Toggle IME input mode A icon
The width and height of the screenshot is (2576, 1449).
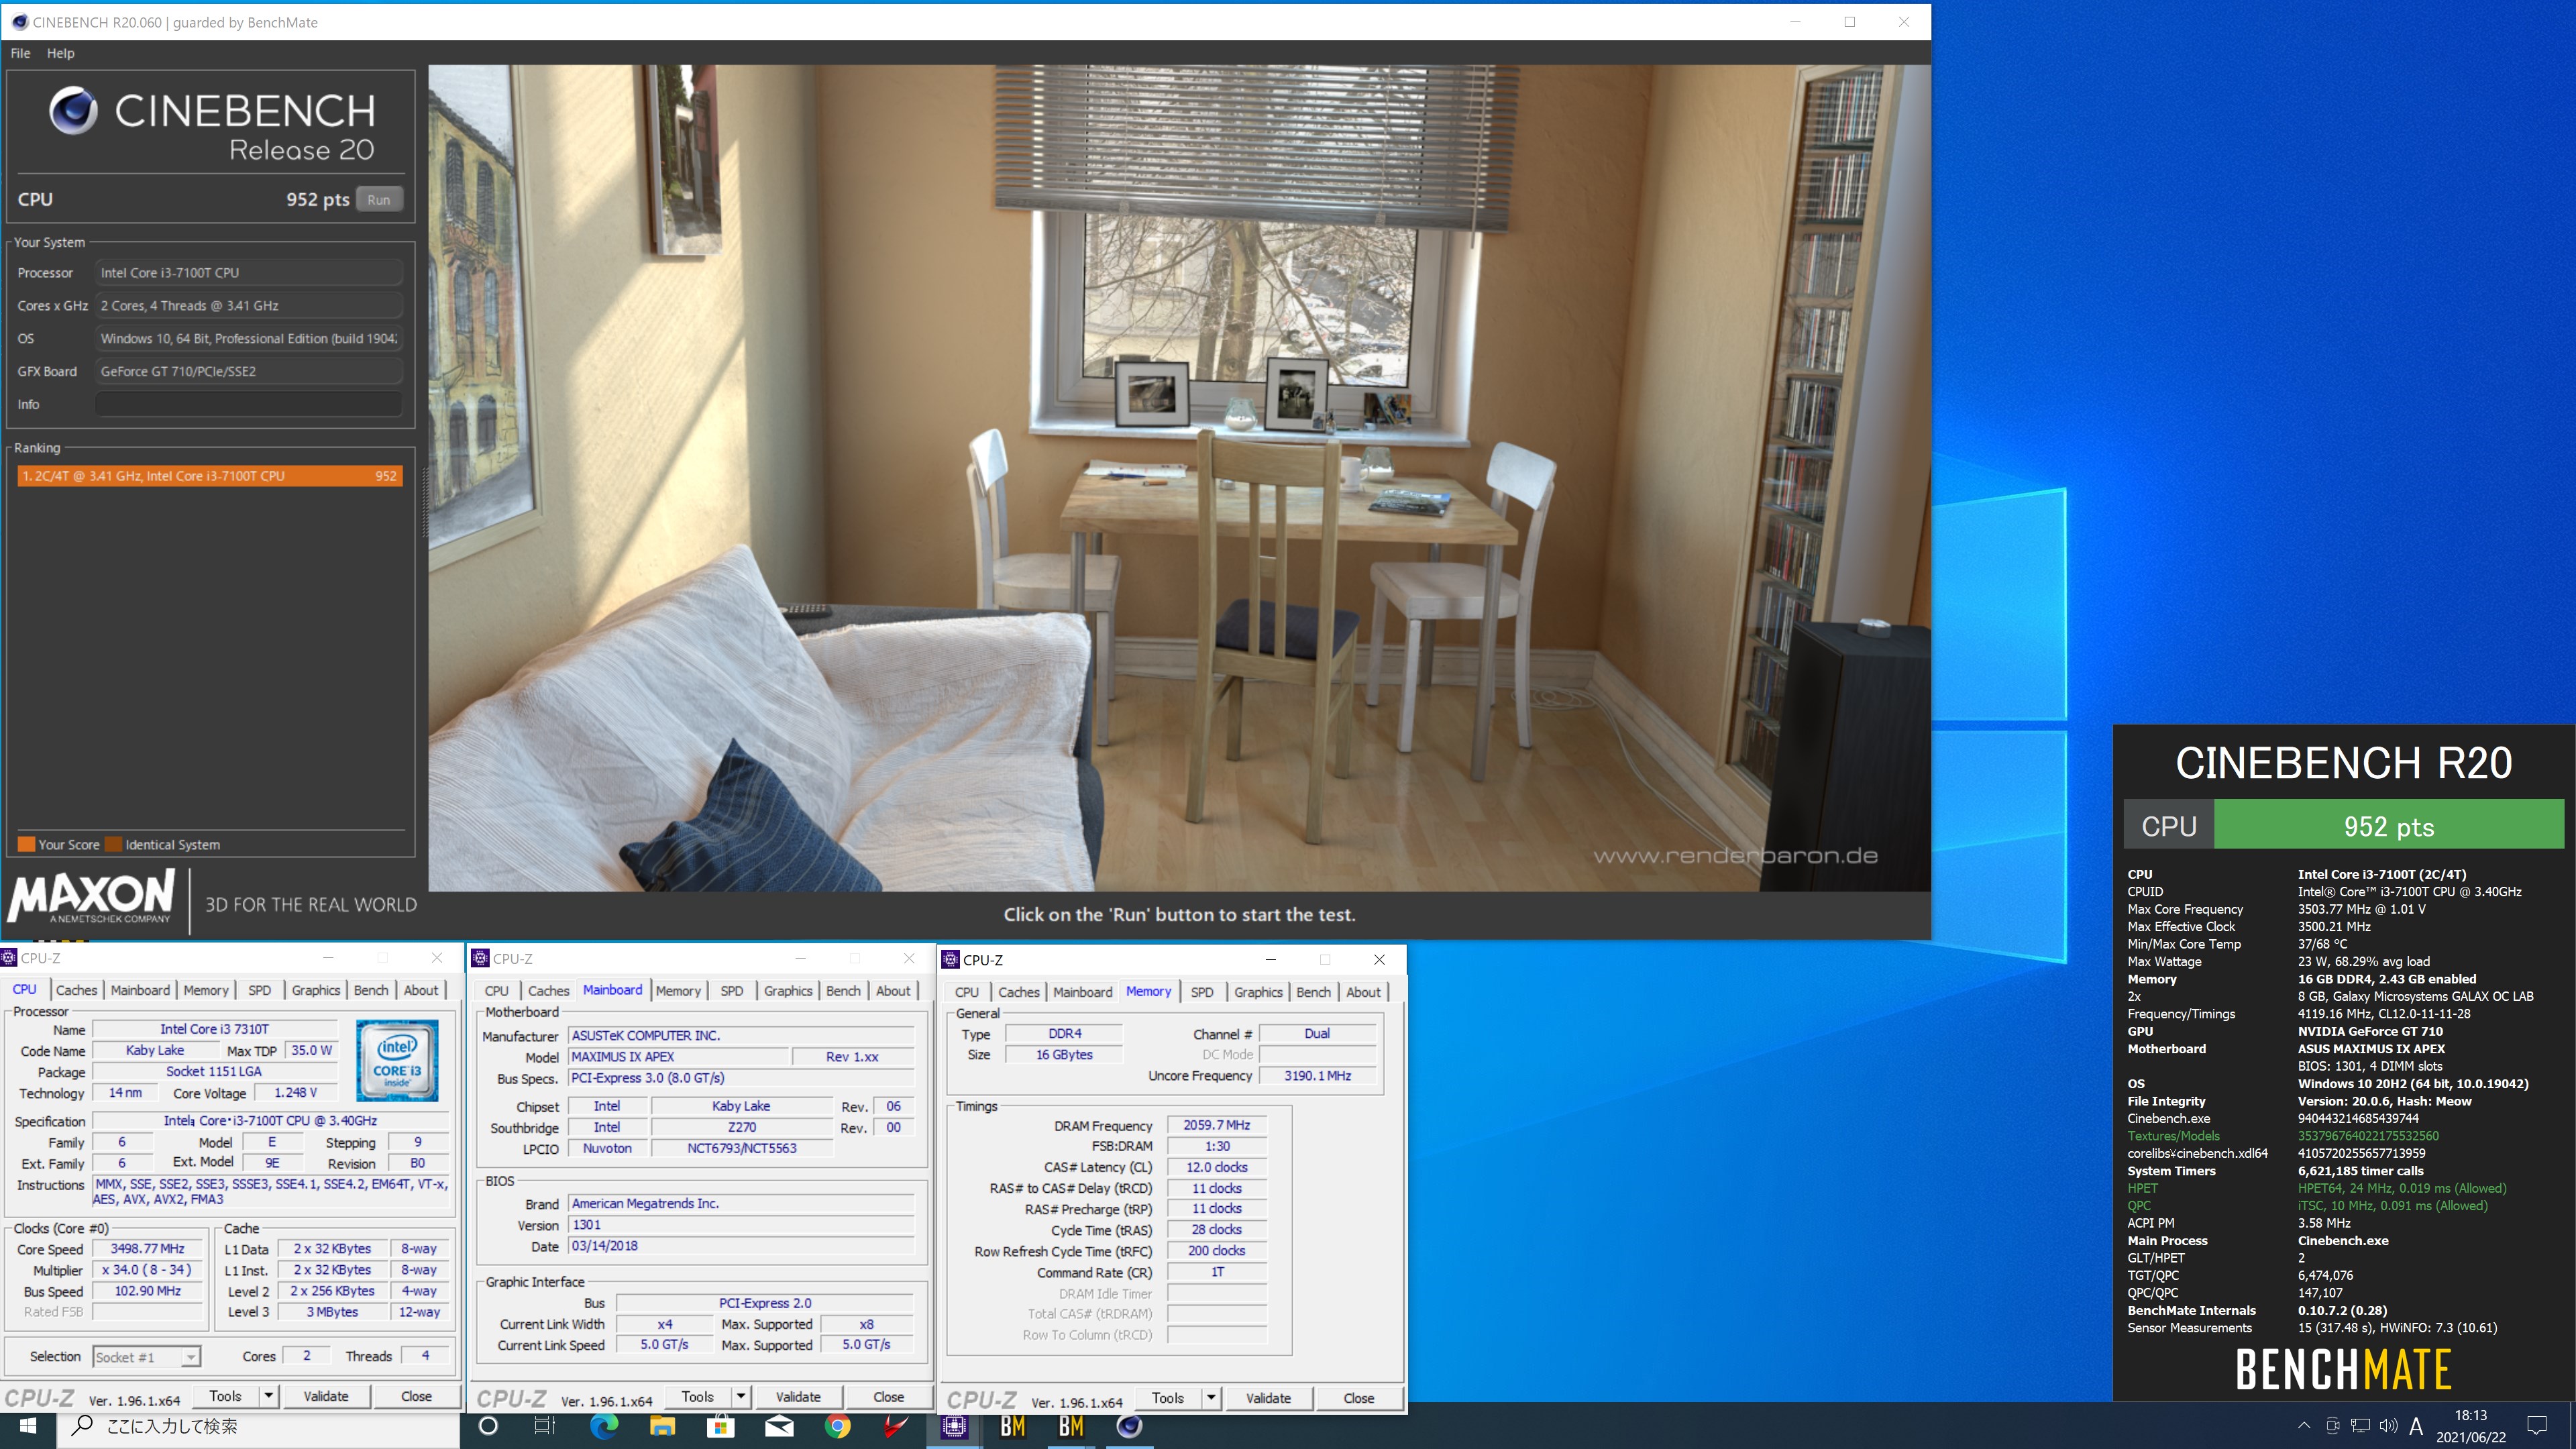click(2416, 1426)
